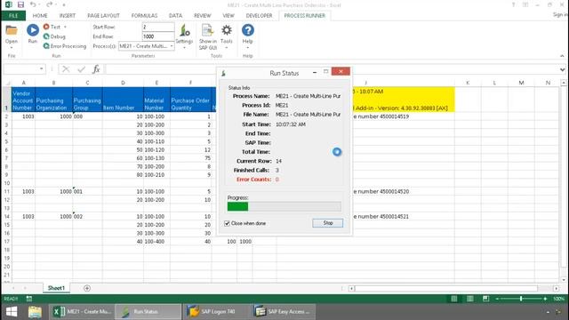Click the green progress bar in Run Status
Viewport: 569px width, 320px height.
pos(237,206)
